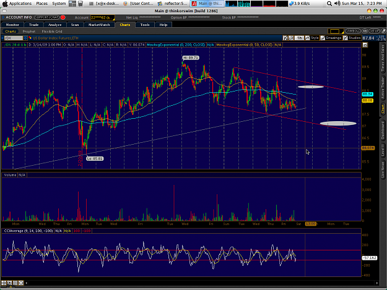Open the Monitor tab

click(x=12, y=25)
